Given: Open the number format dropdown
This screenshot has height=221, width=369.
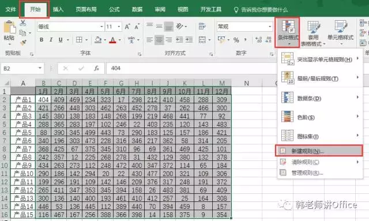Looking at the screenshot, I should pyautogui.click(x=270, y=27).
